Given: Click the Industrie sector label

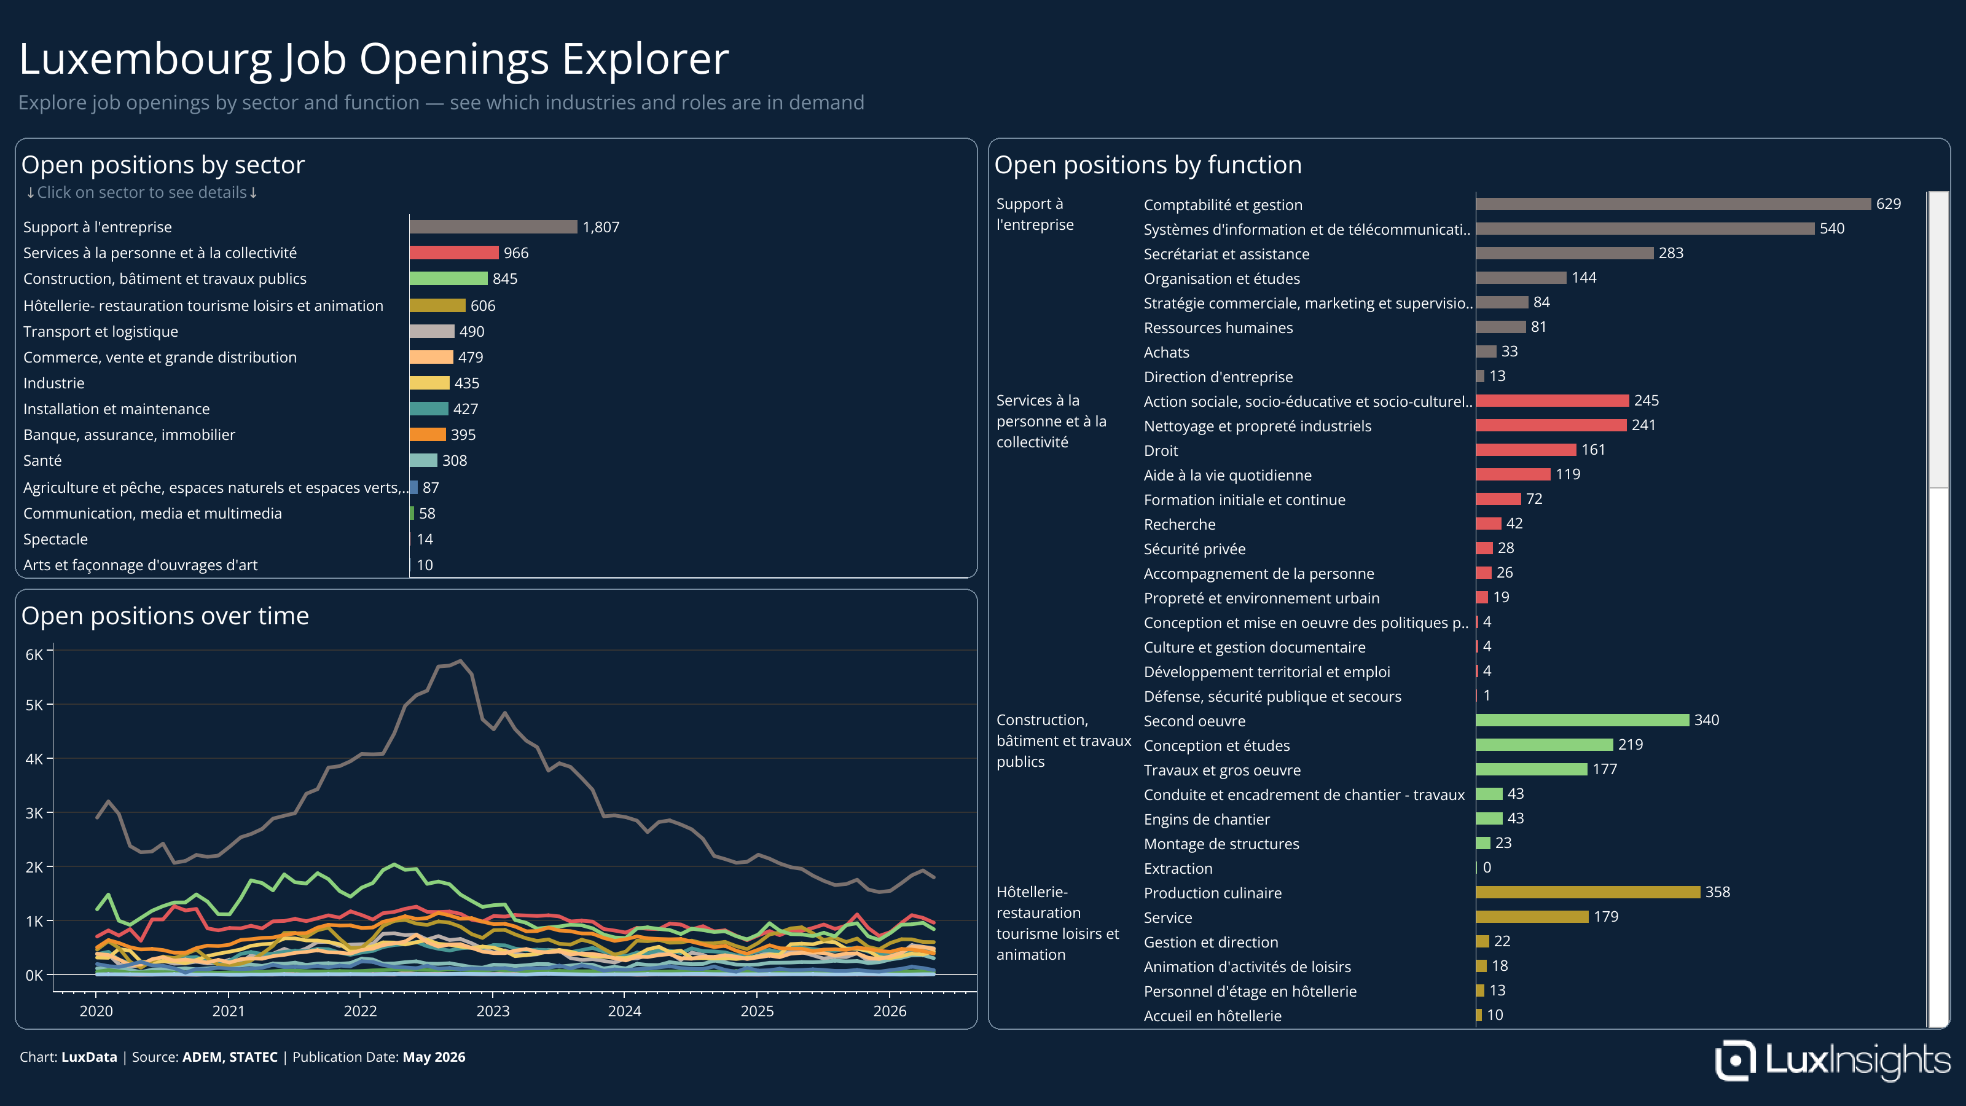Looking at the screenshot, I should pyautogui.click(x=53, y=383).
